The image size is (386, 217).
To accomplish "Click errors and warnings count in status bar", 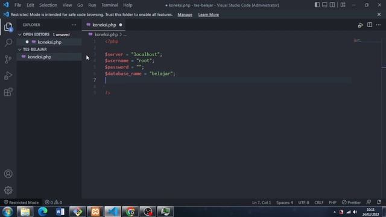I will 54,203.
